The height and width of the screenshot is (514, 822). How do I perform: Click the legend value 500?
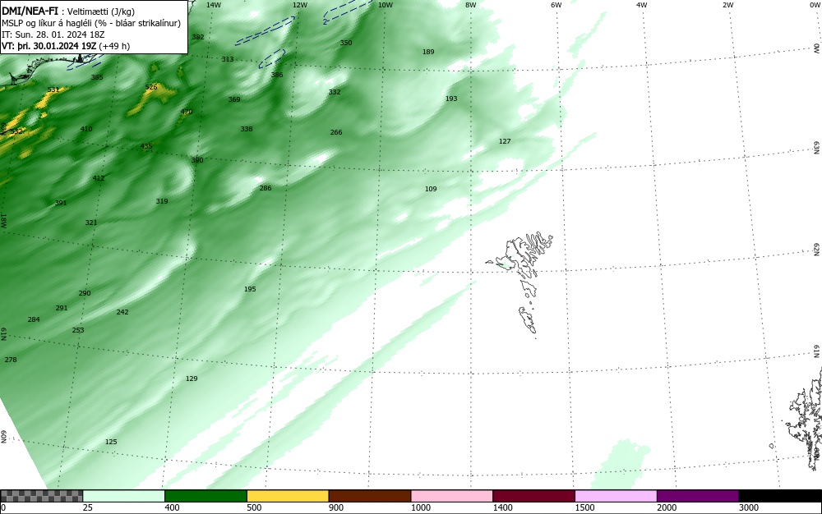tap(254, 507)
